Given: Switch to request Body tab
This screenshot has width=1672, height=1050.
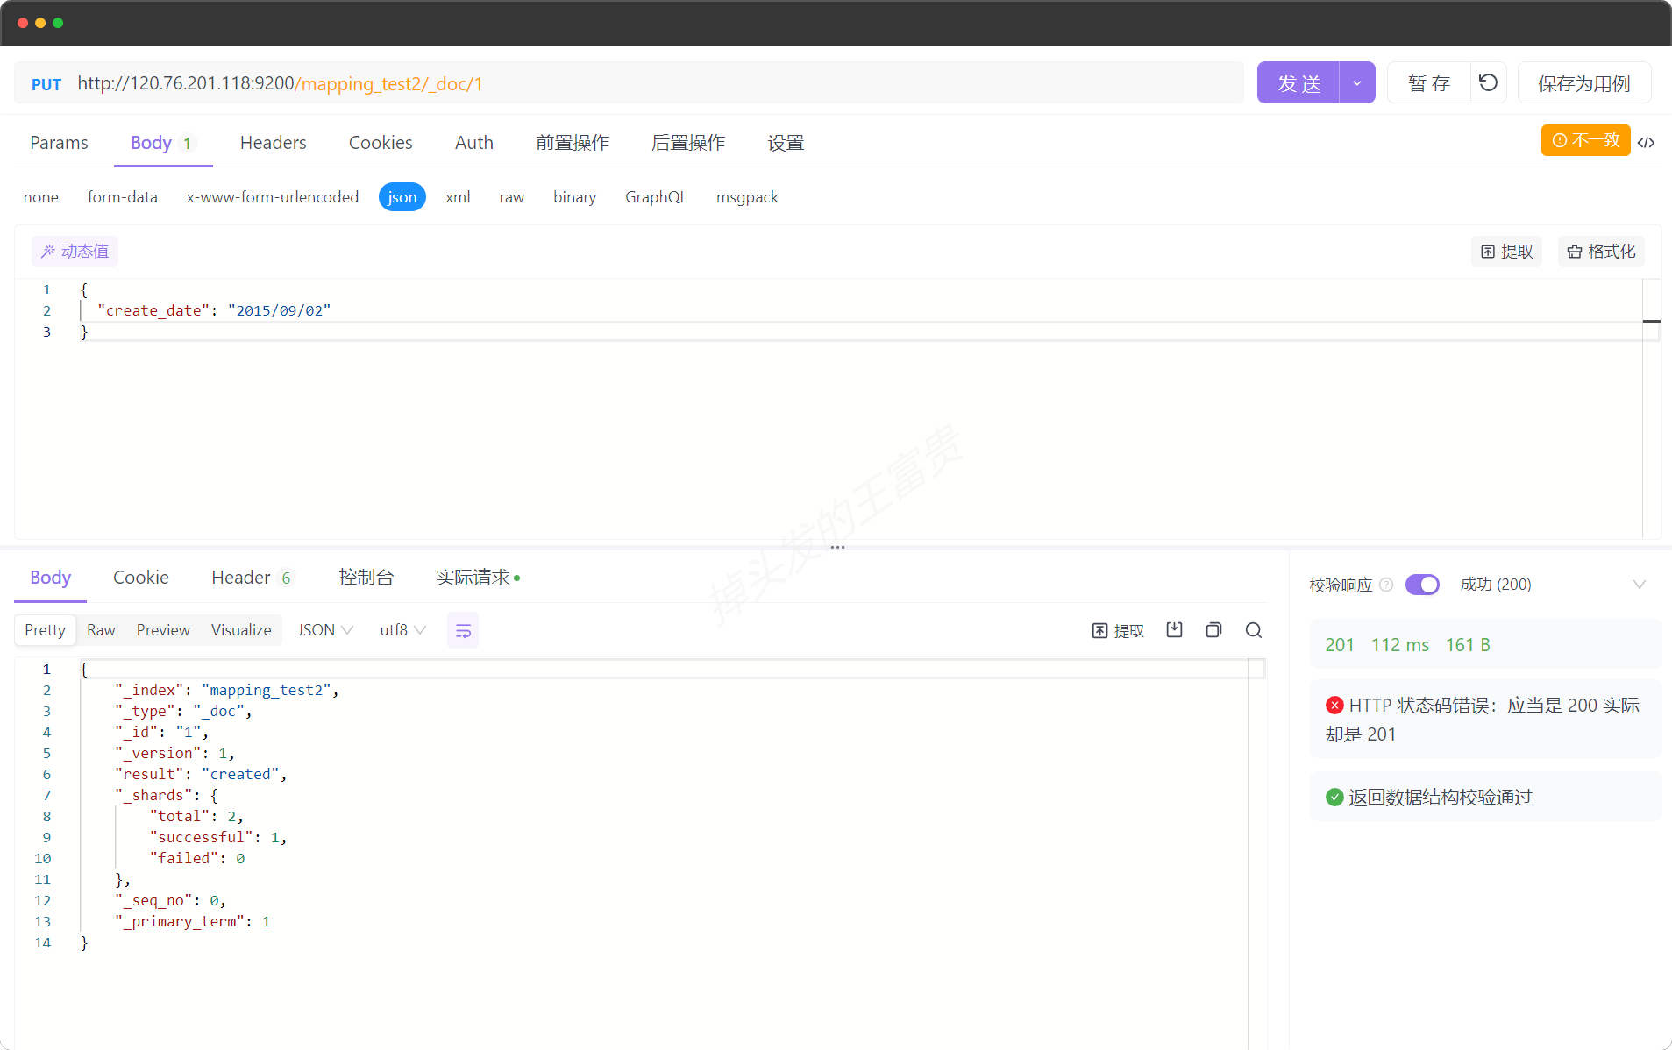Looking at the screenshot, I should pos(163,143).
